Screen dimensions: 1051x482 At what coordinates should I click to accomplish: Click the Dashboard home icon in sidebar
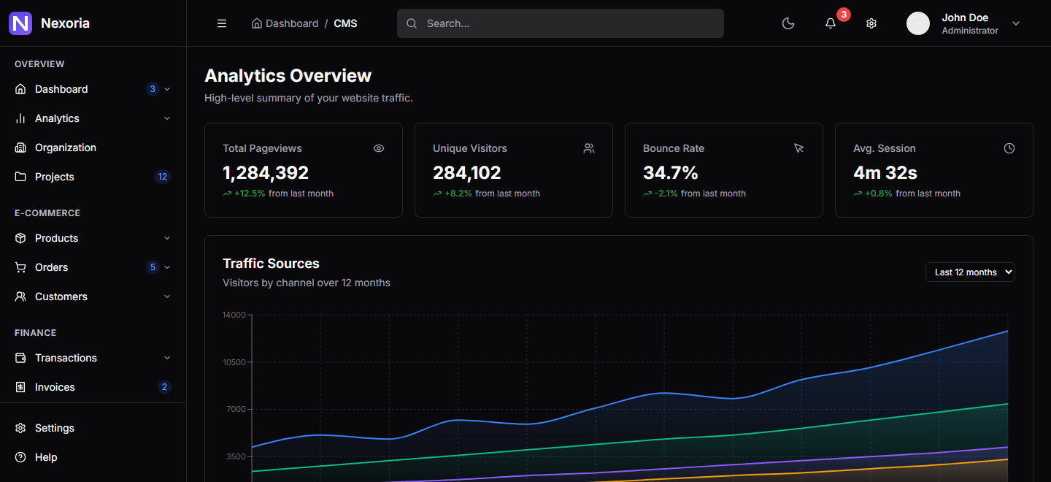pyautogui.click(x=20, y=89)
